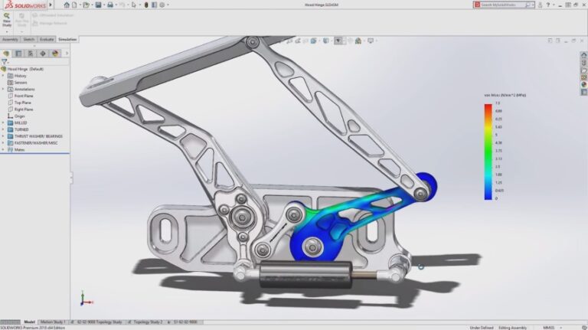Image resolution: width=588 pixels, height=330 pixels.
Task: Select the Mates item in the tree
Action: coord(21,149)
